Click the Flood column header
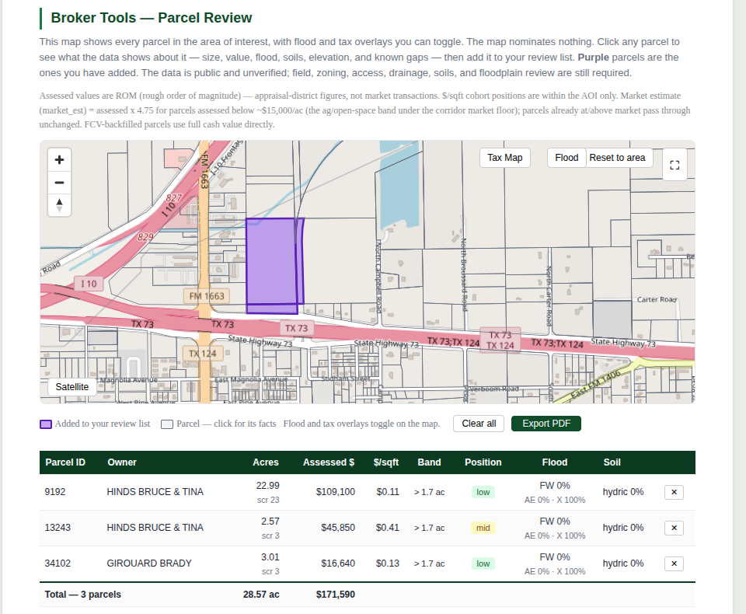746x614 pixels. (x=555, y=462)
